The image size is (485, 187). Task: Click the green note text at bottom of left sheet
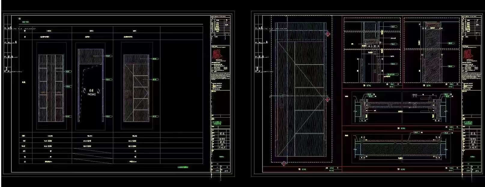[183, 167]
